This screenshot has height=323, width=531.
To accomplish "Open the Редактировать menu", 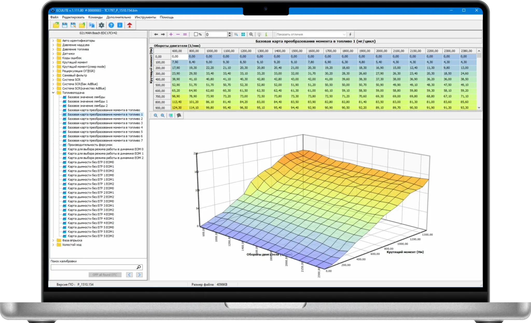I will click(73, 17).
